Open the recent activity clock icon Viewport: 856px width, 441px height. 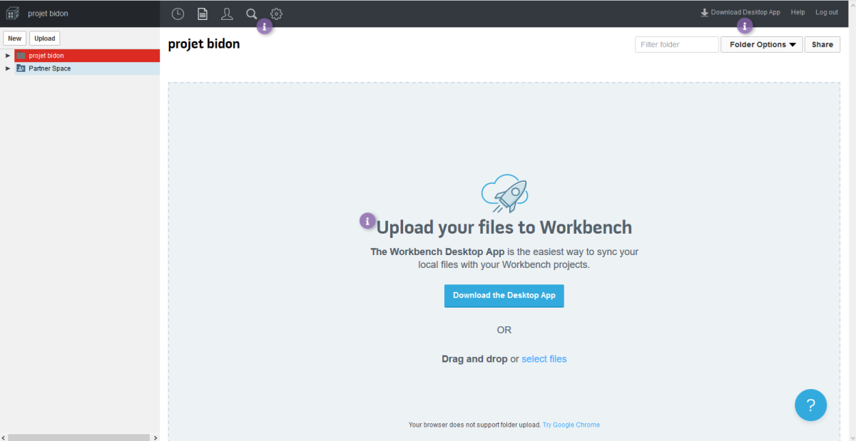point(178,14)
